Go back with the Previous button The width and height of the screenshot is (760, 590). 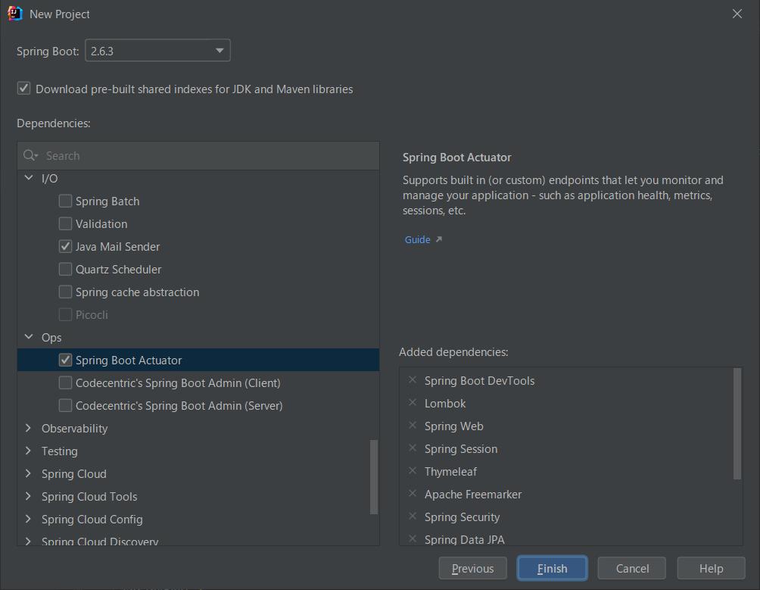[x=472, y=568]
